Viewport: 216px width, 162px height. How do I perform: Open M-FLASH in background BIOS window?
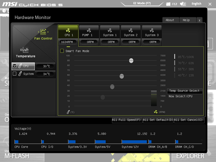point(17,156)
